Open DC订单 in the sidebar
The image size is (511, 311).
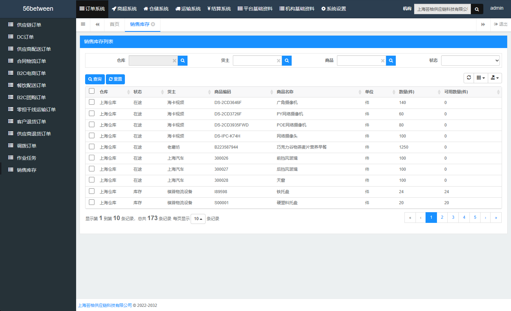38,37
